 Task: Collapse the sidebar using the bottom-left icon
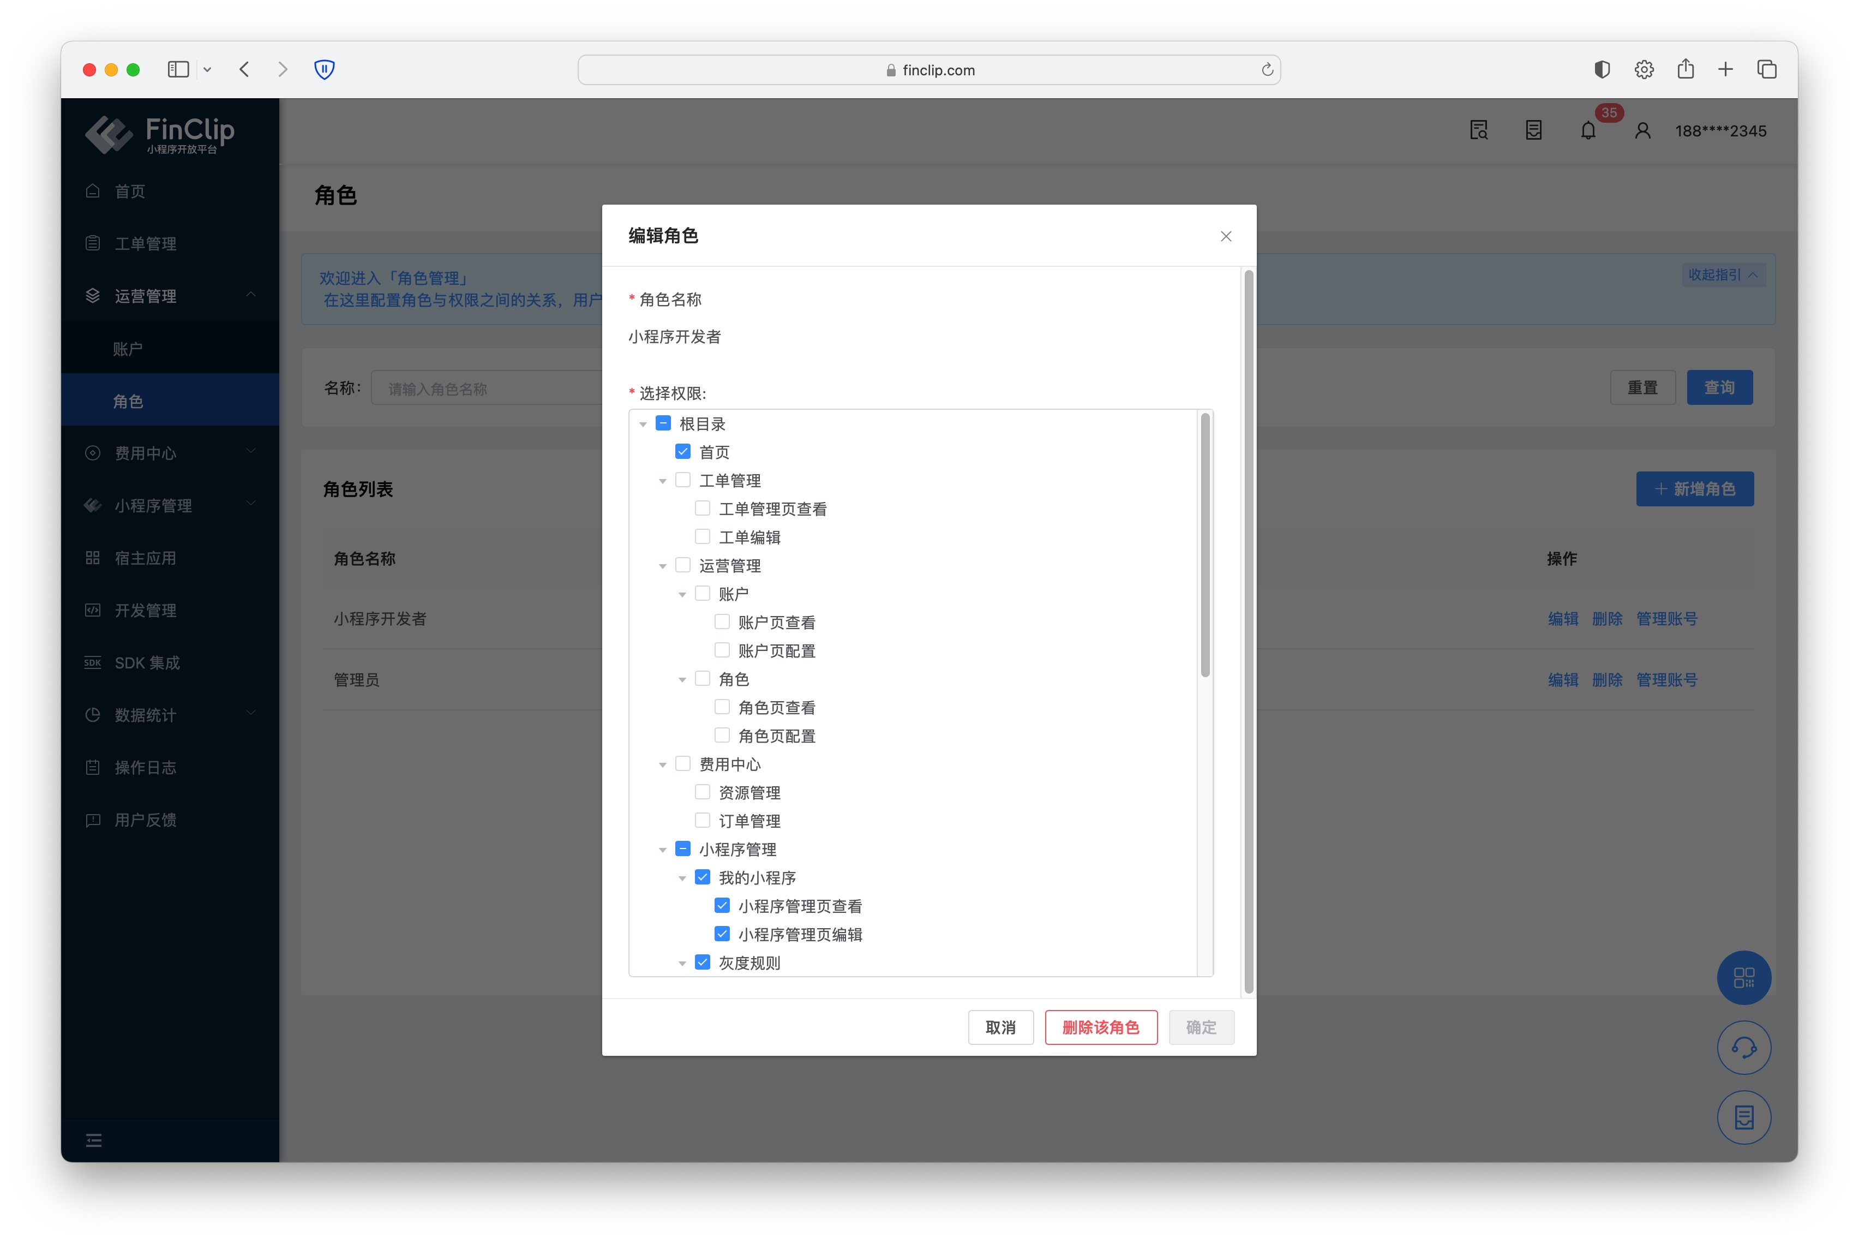93,1140
